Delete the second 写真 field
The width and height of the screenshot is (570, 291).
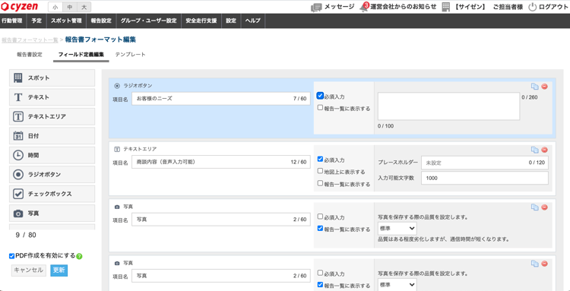tap(544, 264)
